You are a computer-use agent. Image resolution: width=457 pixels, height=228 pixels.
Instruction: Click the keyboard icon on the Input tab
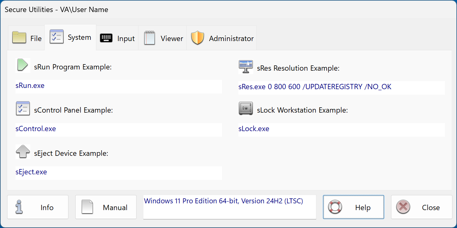point(106,38)
